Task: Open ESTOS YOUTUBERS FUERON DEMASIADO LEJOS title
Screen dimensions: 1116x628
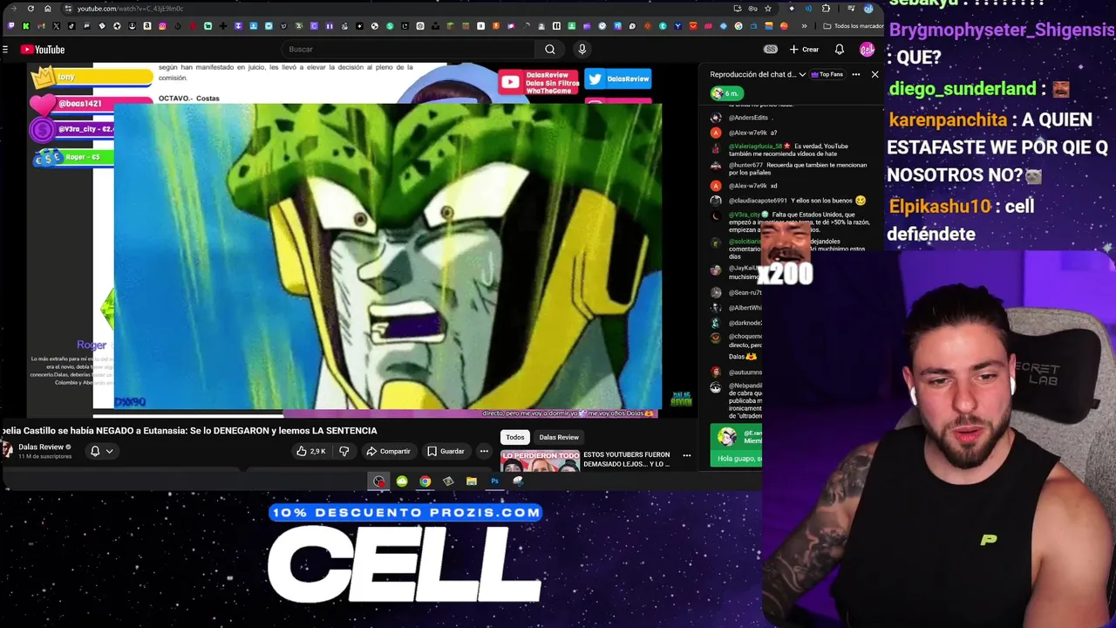Action: (626, 459)
